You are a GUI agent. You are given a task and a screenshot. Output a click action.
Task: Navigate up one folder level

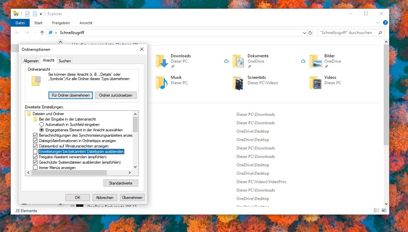point(42,33)
